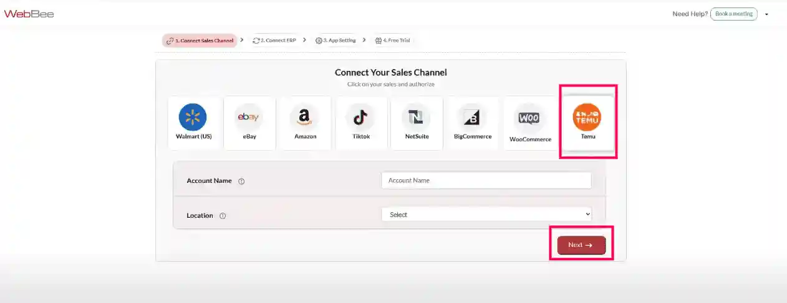This screenshot has height=303, width=787.
Task: Click the Book a meeting button
Action: (734, 14)
